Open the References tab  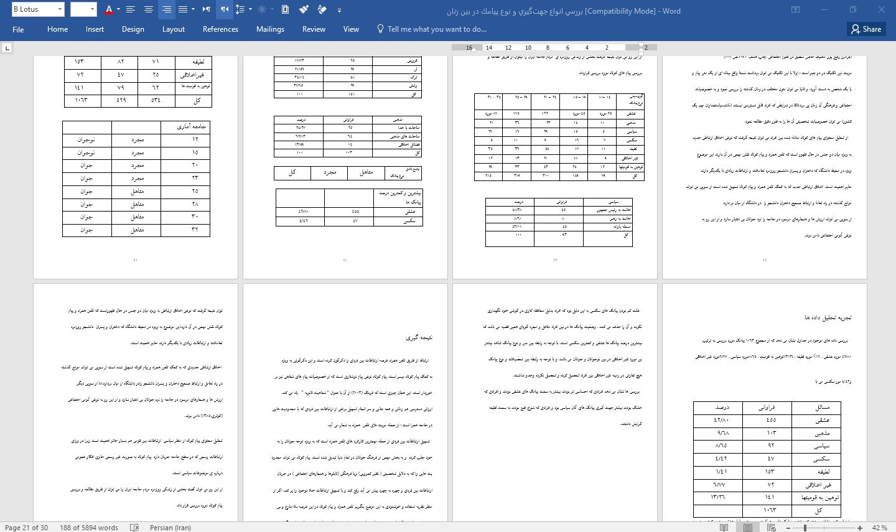pyautogui.click(x=220, y=29)
